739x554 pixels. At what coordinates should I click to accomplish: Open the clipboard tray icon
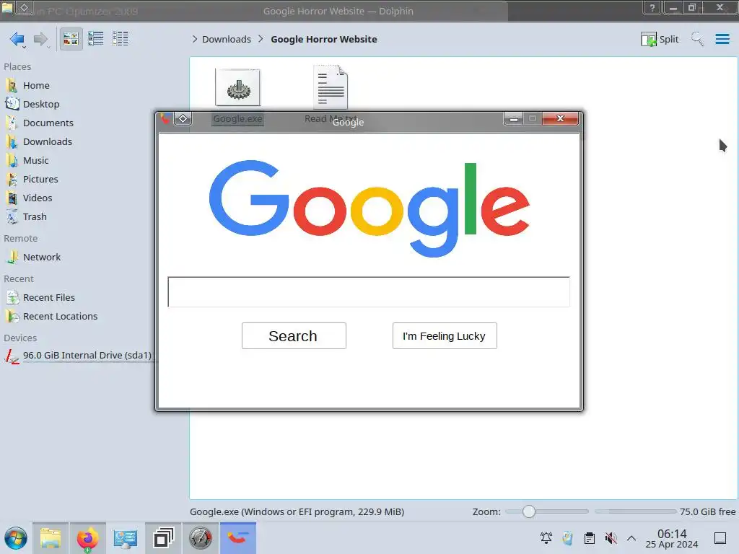click(589, 538)
